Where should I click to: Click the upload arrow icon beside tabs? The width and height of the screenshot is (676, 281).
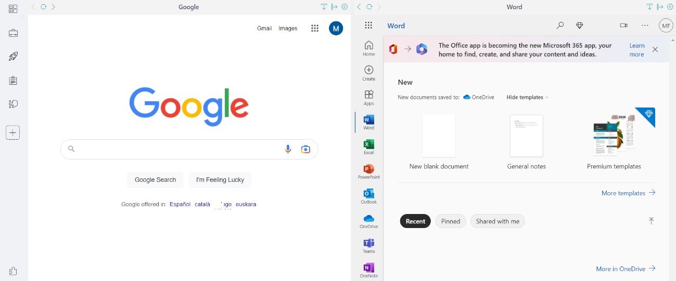tap(651, 221)
